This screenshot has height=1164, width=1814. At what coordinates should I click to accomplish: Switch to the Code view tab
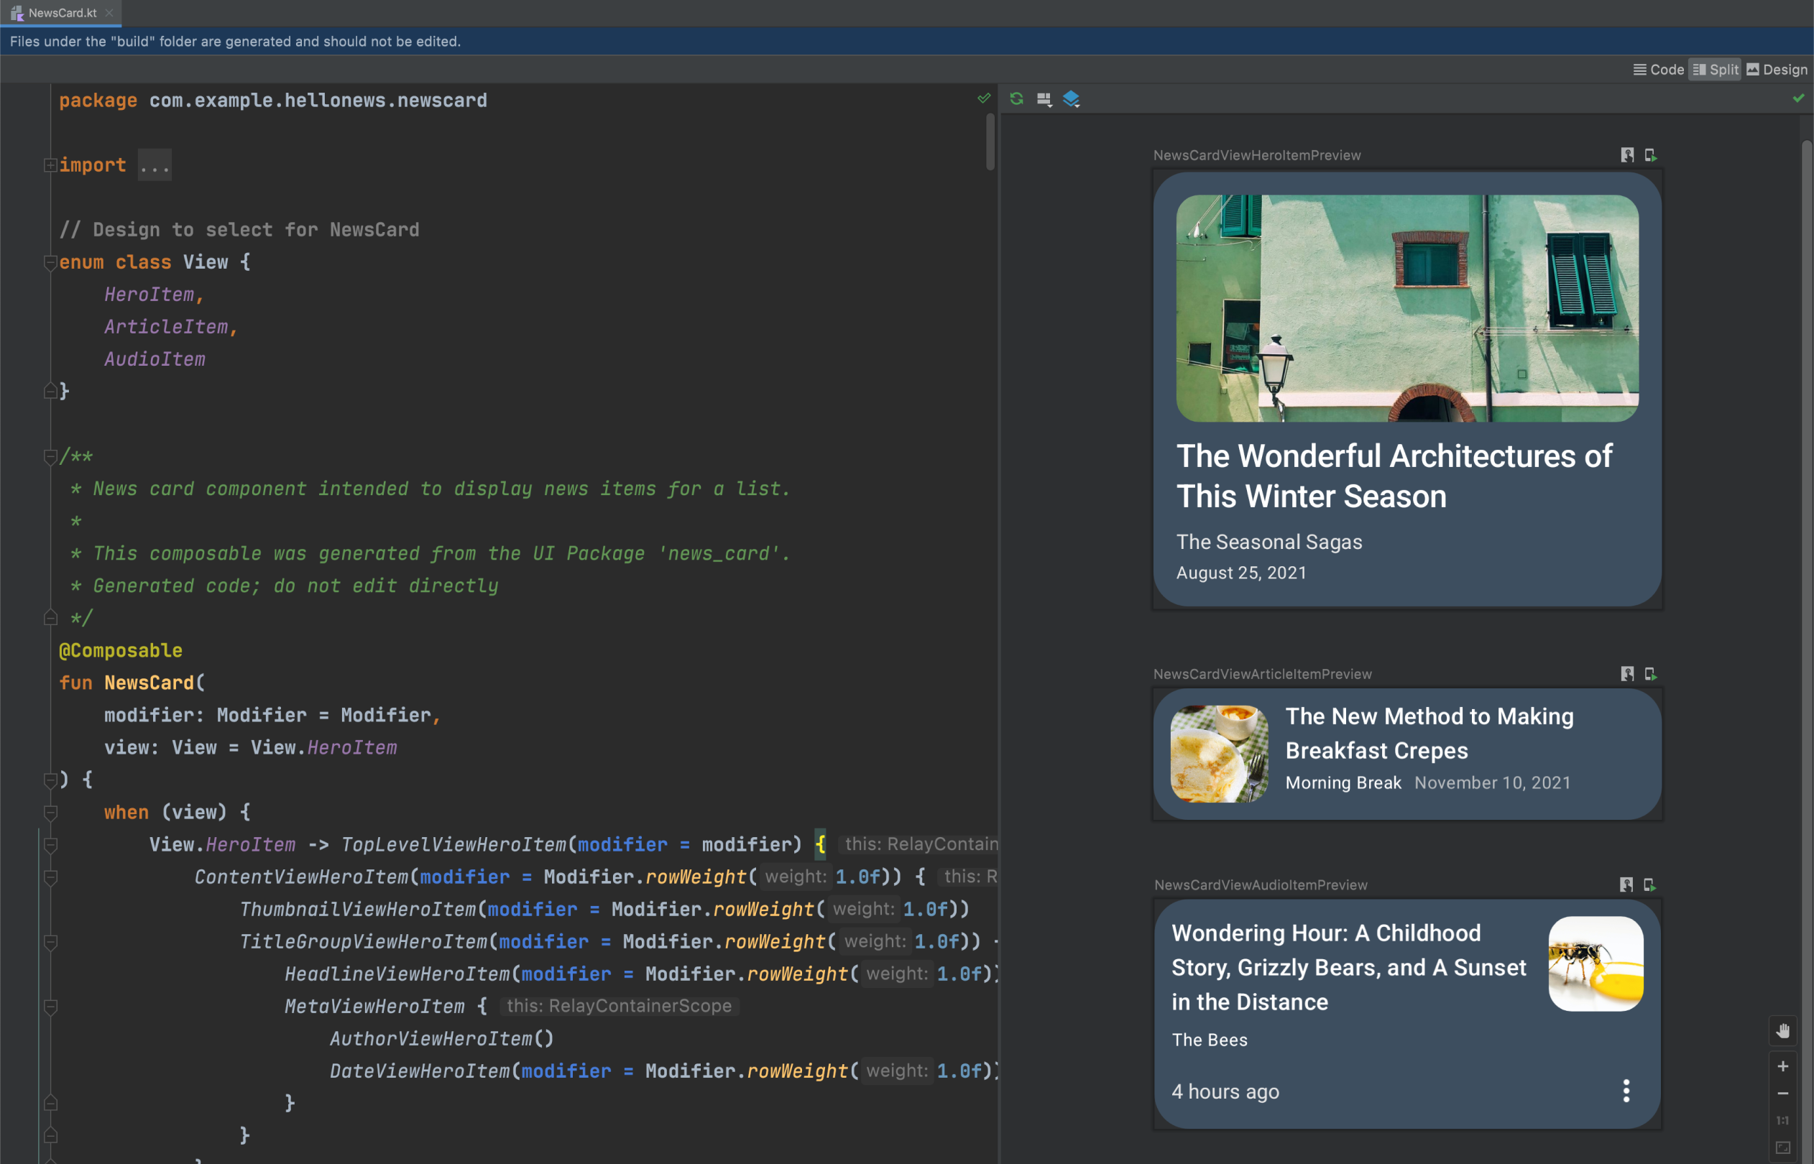1658,70
